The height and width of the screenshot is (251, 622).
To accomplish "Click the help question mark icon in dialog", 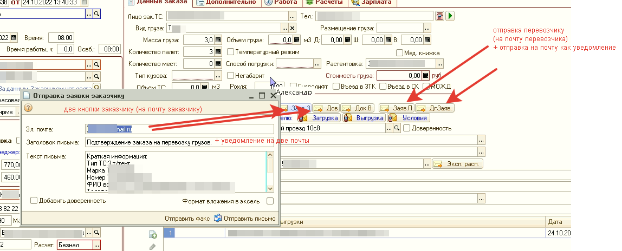I will click(x=28, y=108).
